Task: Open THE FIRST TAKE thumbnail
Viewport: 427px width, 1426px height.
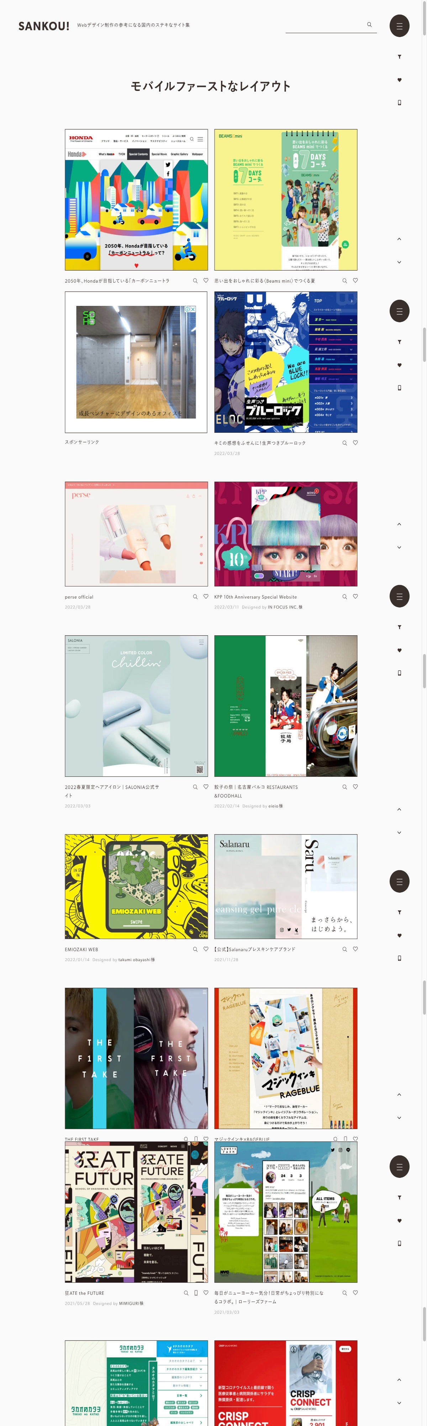Action: click(x=136, y=1058)
